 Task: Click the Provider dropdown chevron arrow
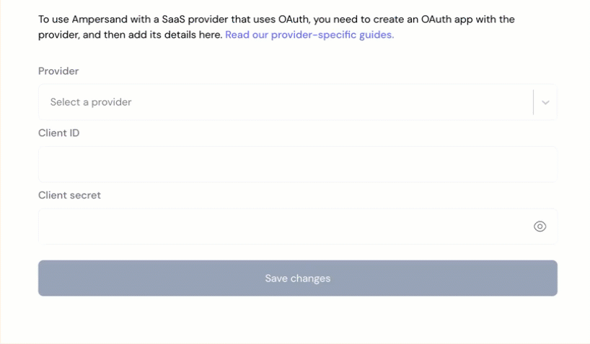click(545, 102)
